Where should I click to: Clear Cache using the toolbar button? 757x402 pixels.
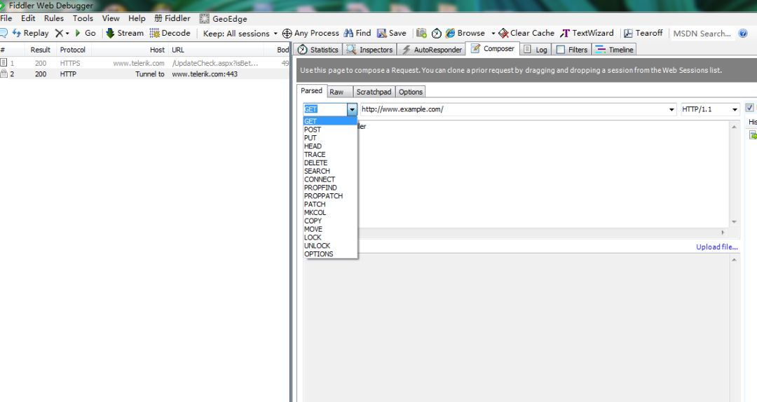(x=526, y=34)
